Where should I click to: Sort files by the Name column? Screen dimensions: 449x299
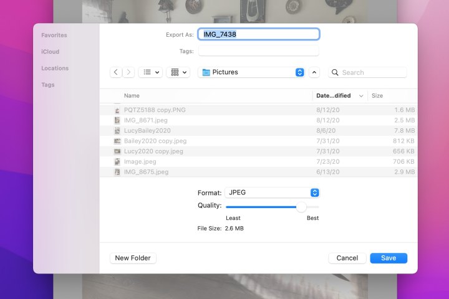[x=132, y=96]
